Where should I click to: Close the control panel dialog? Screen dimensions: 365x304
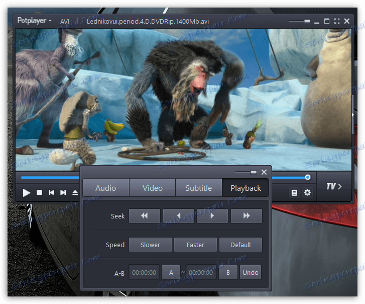click(x=264, y=172)
